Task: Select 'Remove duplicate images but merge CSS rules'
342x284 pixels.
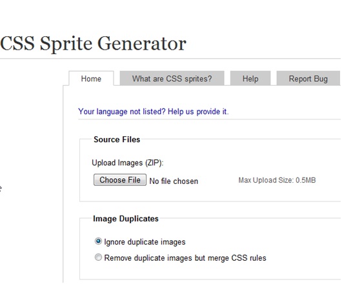Action: point(98,258)
